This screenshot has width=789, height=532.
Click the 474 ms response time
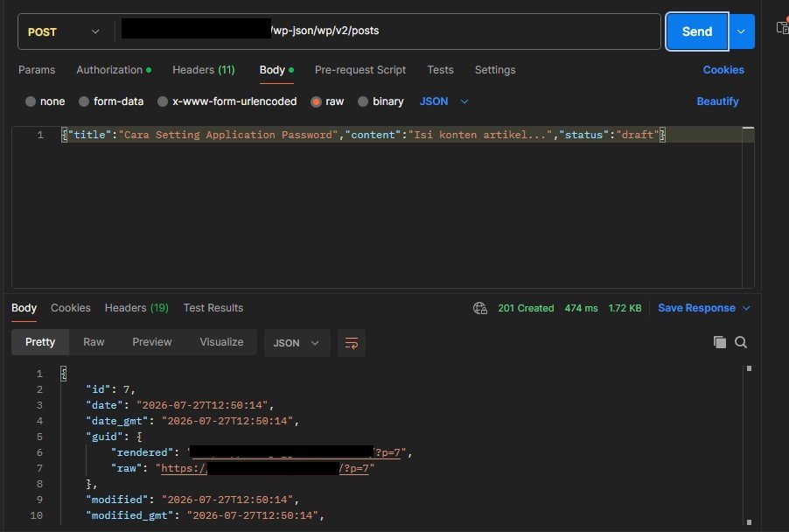pos(581,308)
